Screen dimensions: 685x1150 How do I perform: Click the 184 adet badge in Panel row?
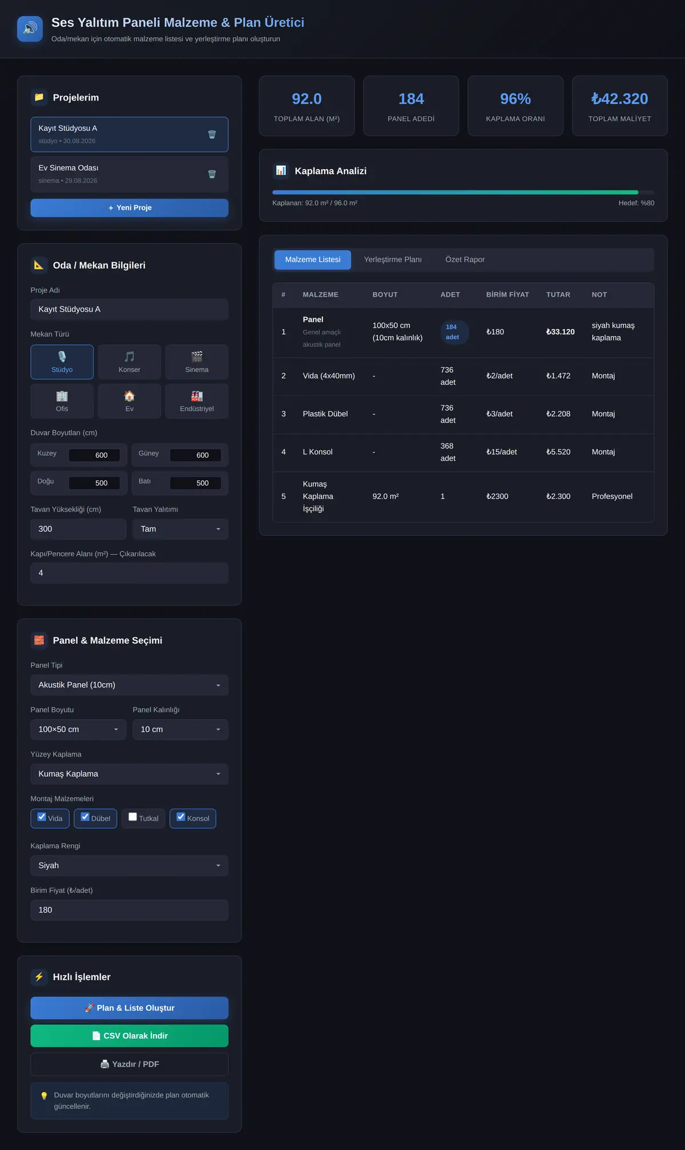454,332
